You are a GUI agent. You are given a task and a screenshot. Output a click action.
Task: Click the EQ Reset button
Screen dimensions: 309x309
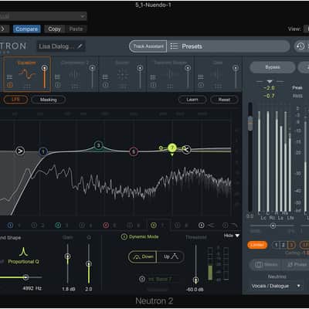[224, 100]
